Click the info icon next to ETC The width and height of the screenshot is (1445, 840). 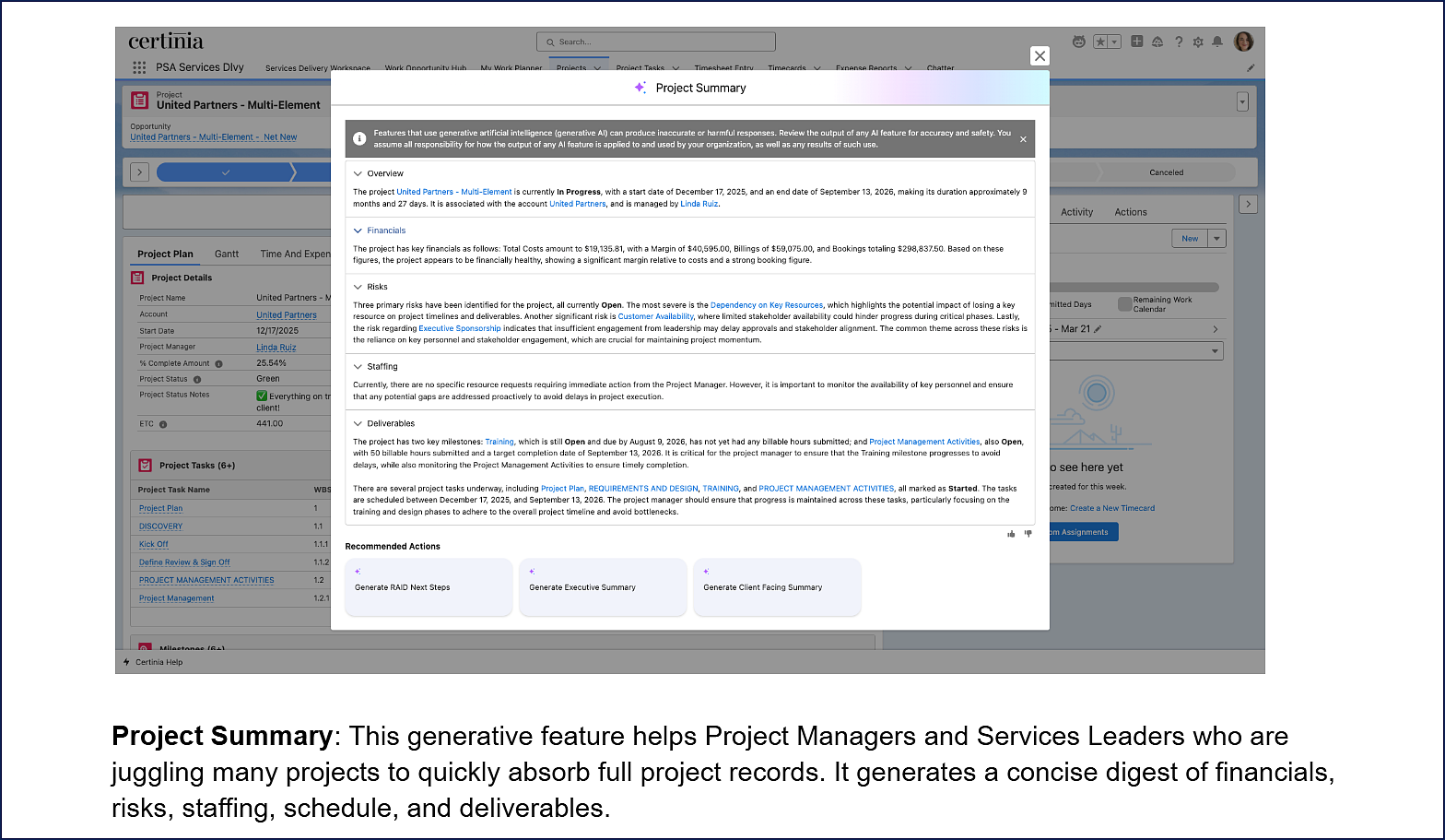pos(163,424)
